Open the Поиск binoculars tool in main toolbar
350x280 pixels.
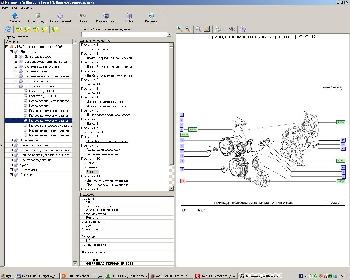tap(83, 18)
